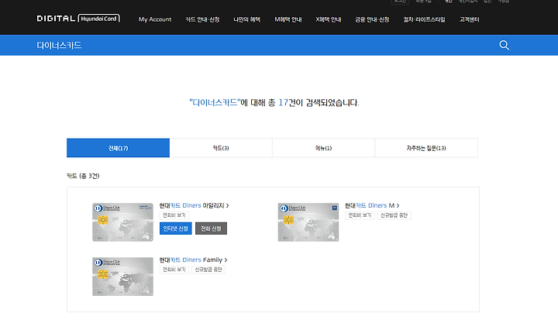Viewport: 558px width, 323px height.
Task: Open 컬처·라이프스타일 menu
Action: pos(424,19)
